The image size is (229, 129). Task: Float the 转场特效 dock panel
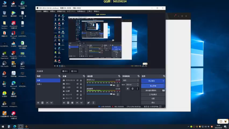click(139, 76)
